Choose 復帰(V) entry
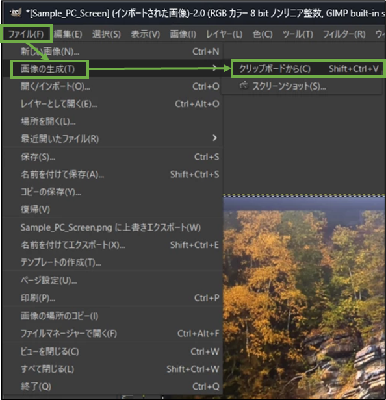This screenshot has height=400, width=386. [112, 209]
